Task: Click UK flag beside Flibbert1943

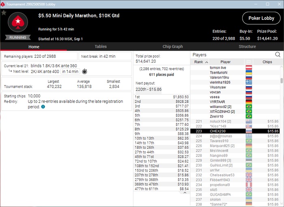Action: (249, 180)
